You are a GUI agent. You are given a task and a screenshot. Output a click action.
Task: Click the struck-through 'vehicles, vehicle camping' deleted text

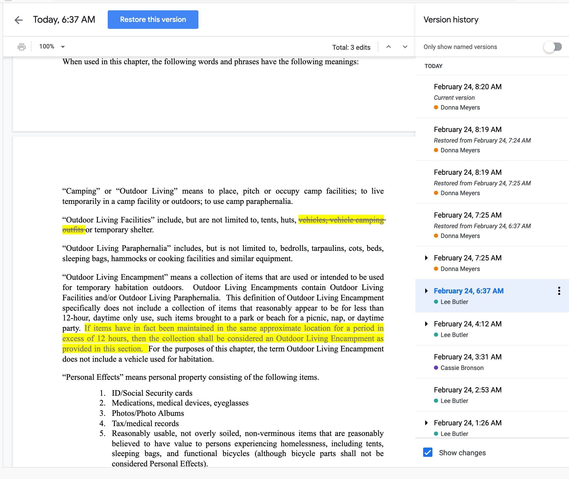click(x=341, y=220)
